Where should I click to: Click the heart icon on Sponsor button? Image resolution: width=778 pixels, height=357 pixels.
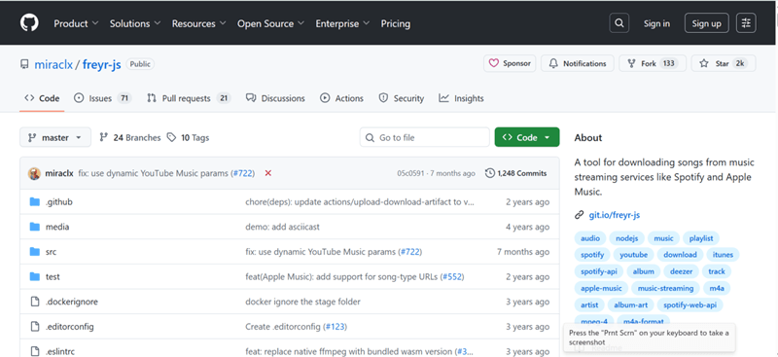[494, 63]
